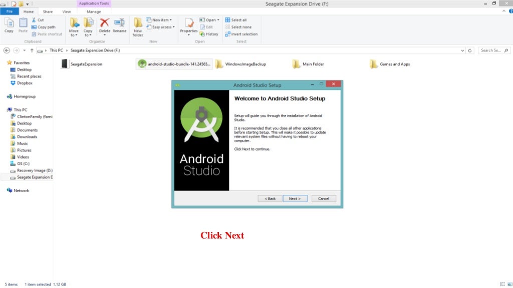
Task: Click Homegroup in navigation pane
Action: [21, 96]
